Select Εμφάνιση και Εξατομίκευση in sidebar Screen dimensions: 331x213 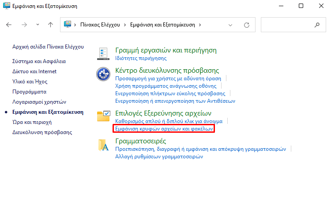coord(48,112)
